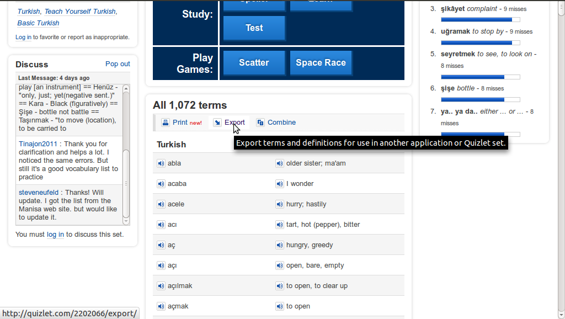Viewport: 565px width, 319px height.
Task: Launch the Space Race game
Action: 321,62
